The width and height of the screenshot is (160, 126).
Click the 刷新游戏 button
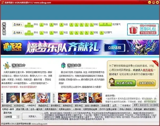click(x=144, y=105)
